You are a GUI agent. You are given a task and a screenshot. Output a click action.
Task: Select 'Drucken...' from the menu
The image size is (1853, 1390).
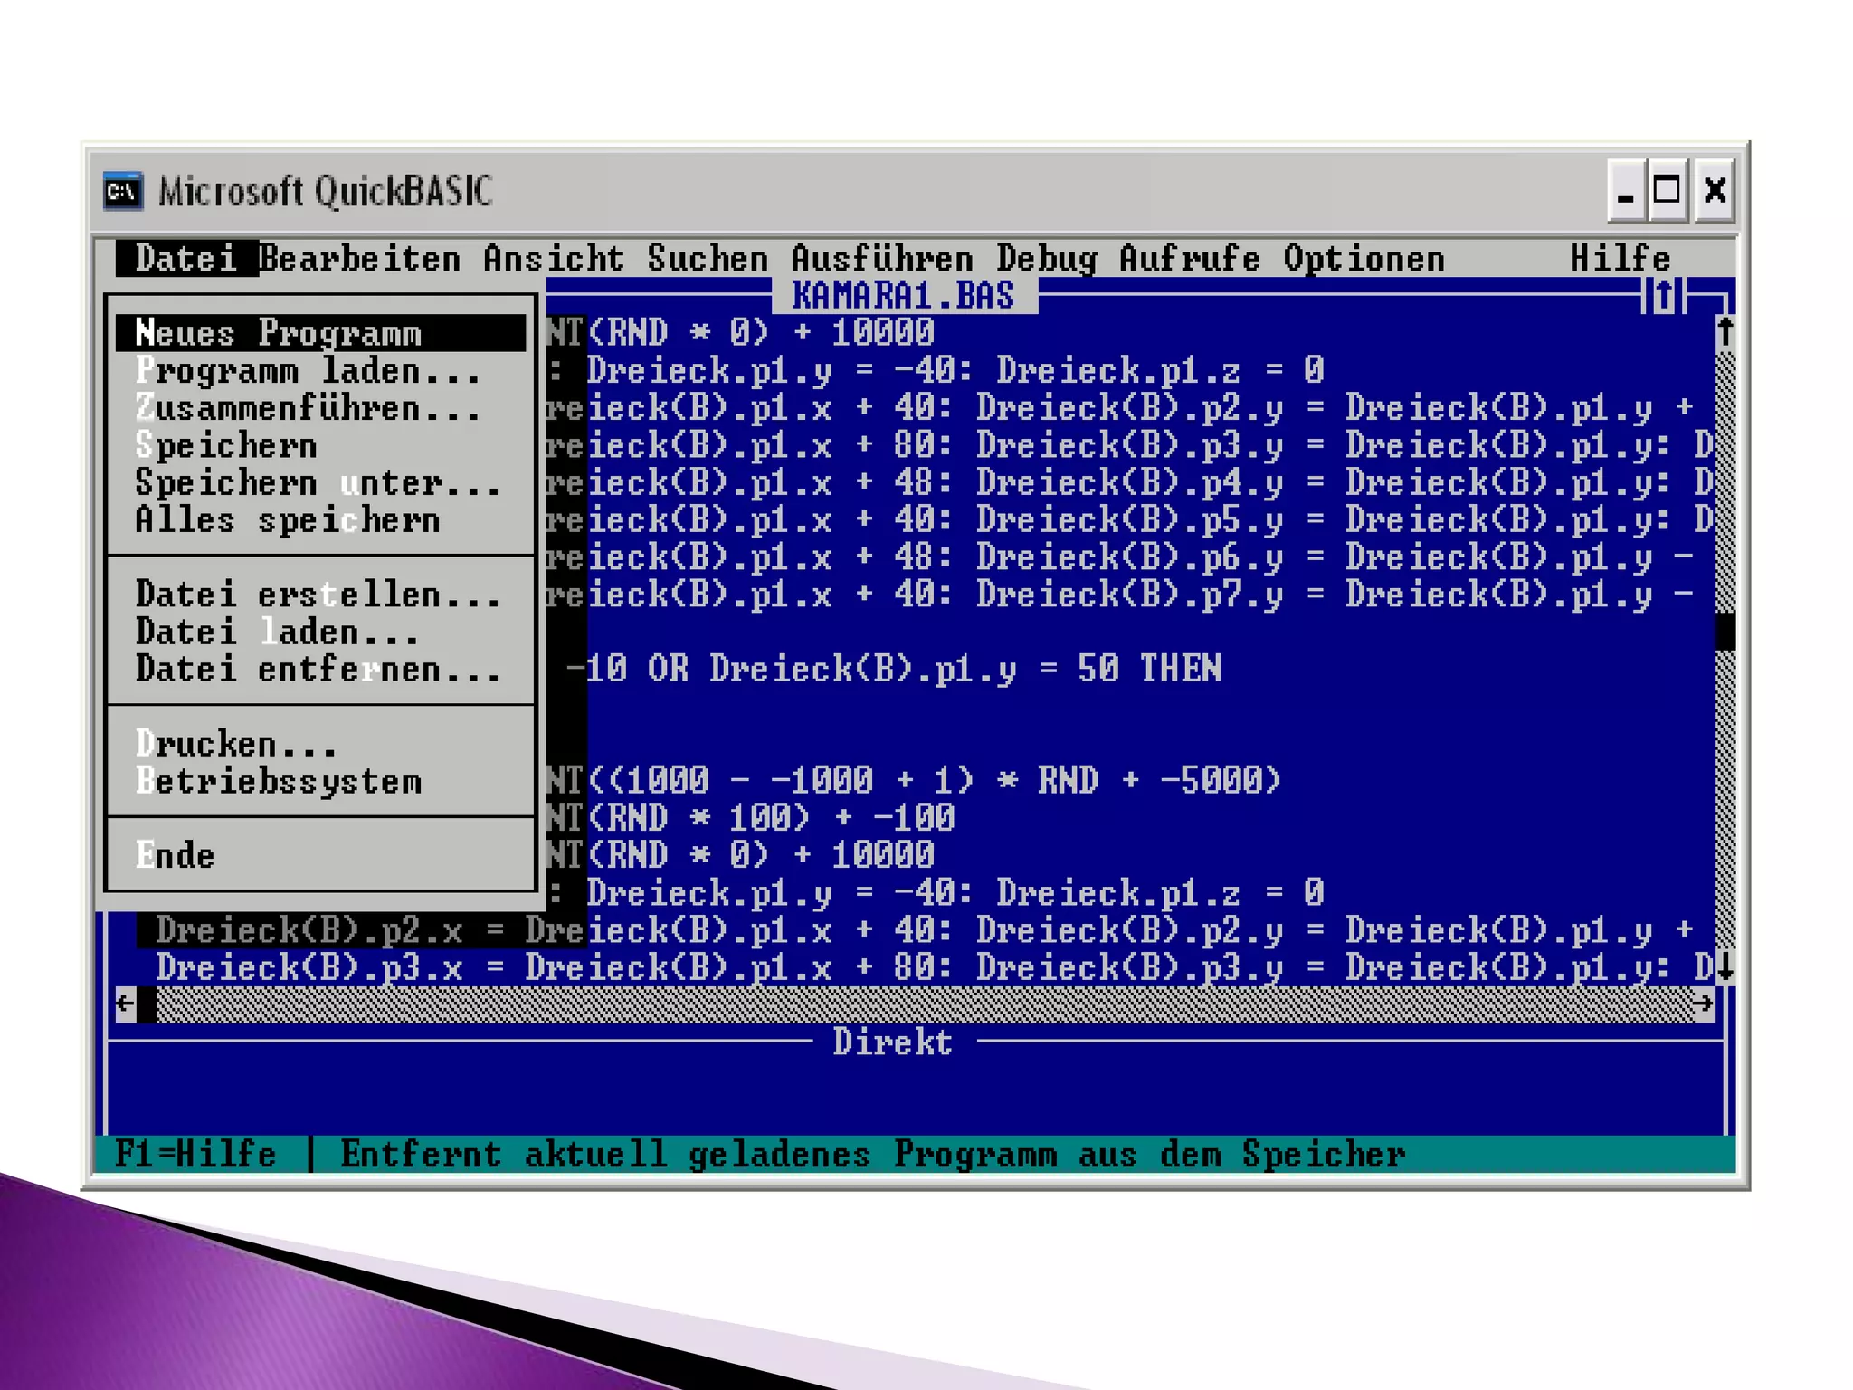[x=235, y=744]
